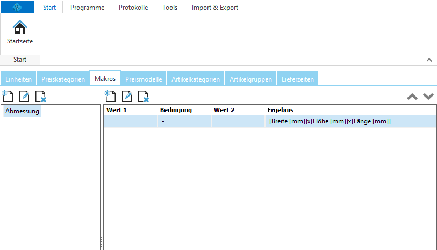Screen dimensions: 437x250
Task: Open the Import & Export tab
Action: point(214,8)
